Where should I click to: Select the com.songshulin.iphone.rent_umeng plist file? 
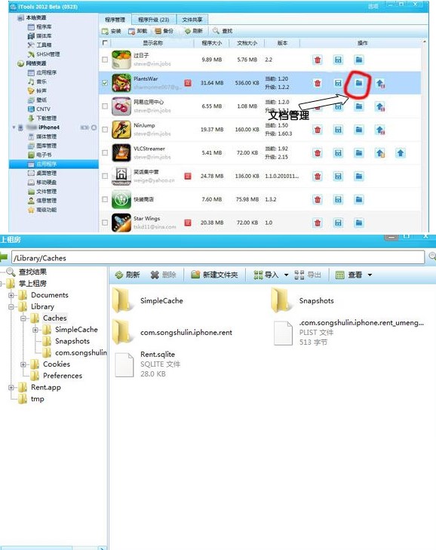point(348,332)
